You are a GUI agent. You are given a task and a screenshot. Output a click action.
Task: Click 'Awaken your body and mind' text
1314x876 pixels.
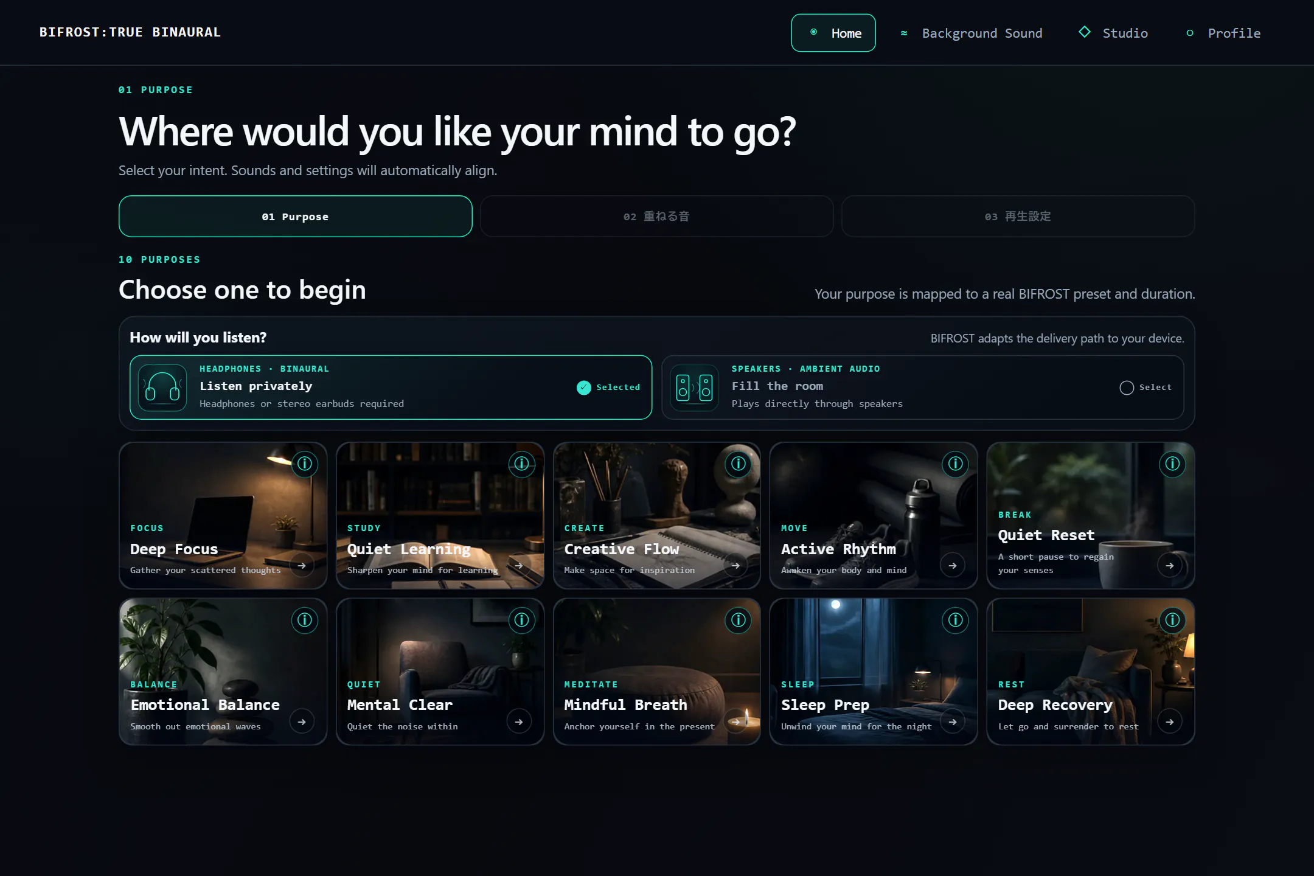(844, 571)
